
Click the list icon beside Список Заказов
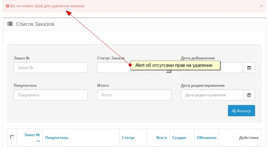click(10, 24)
